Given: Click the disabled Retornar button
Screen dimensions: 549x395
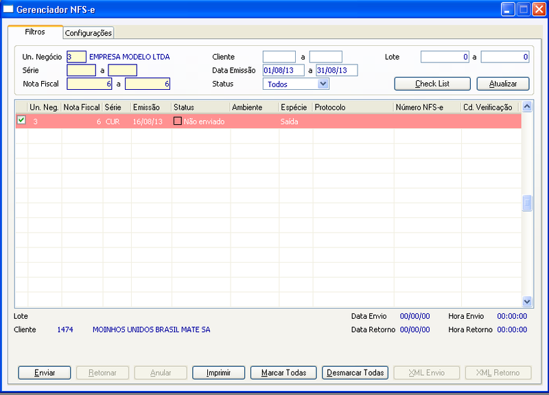Looking at the screenshot, I should click(x=102, y=372).
